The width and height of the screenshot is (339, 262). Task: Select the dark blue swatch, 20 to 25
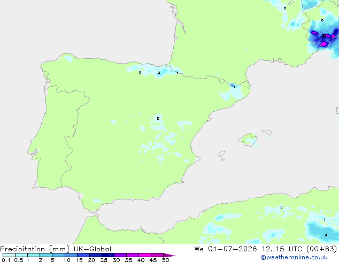click(x=96, y=255)
